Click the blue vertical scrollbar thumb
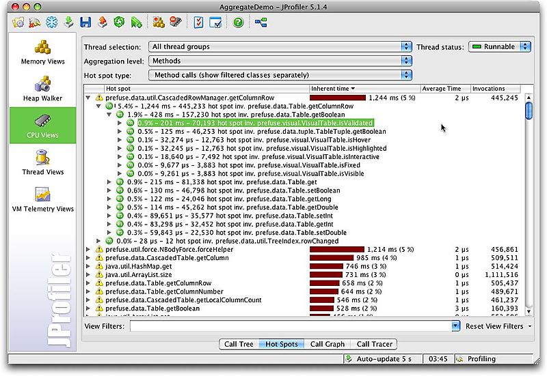 coord(529,111)
